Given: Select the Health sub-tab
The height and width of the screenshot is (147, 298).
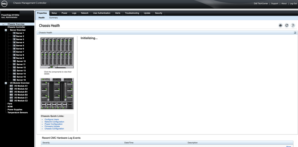Looking at the screenshot, I should [41, 18].
